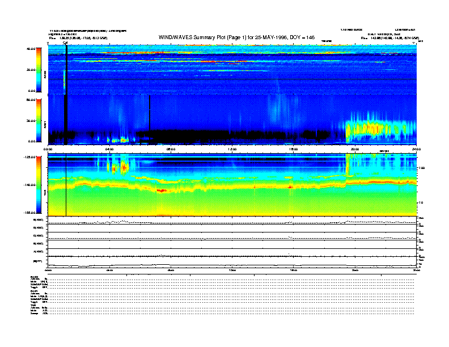Click the WIND/WAVES Summary Plot title

[x=236, y=37]
